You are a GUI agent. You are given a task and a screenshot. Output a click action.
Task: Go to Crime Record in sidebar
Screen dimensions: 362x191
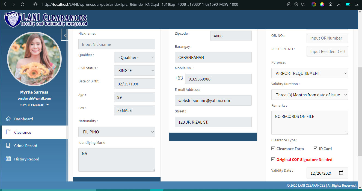click(25, 146)
